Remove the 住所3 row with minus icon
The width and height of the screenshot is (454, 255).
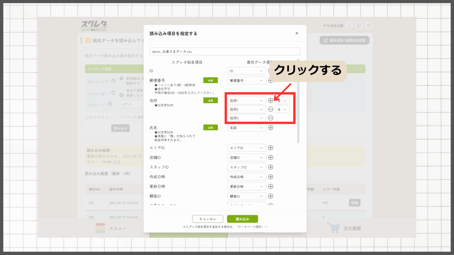coord(271,118)
